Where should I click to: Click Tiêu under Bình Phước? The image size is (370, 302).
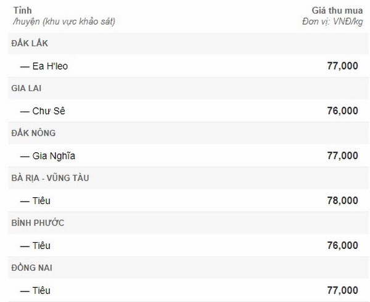(41, 246)
